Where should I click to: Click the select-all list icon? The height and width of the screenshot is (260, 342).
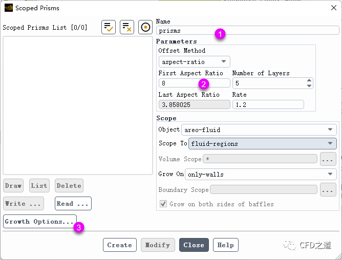(x=109, y=27)
